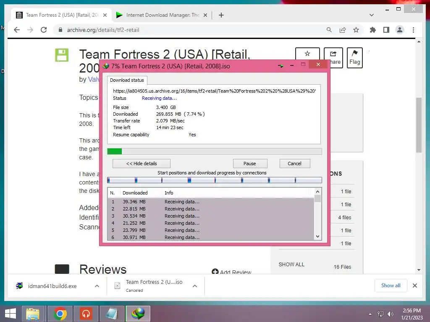Viewport: 430px width, 322px height.
Task: Expand idman641build6.exe download options chevron
Action: click(x=97, y=286)
